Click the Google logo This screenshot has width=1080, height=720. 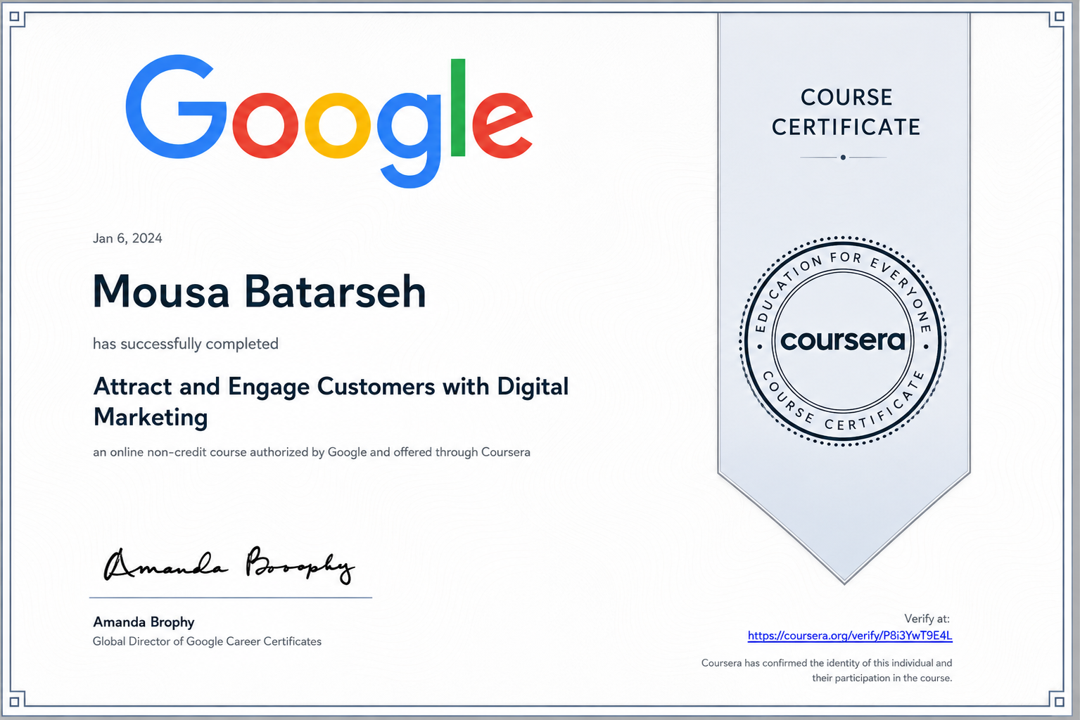click(329, 121)
